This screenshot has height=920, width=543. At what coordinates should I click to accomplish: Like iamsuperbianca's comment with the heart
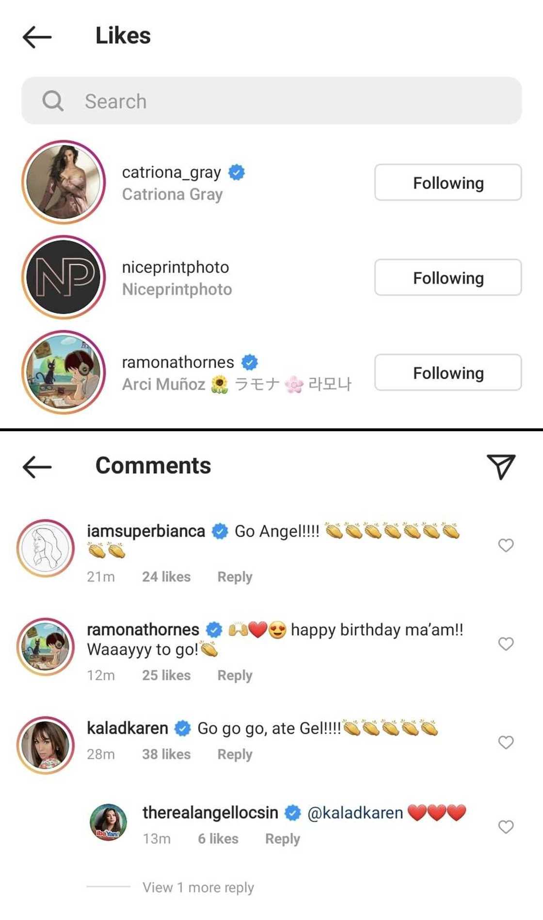pyautogui.click(x=506, y=546)
